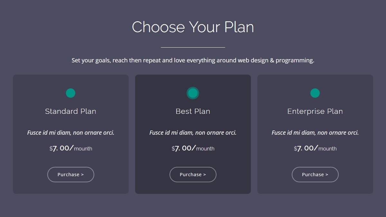Click the italic description under Best Plan
The image size is (386, 217).
[x=193, y=132]
